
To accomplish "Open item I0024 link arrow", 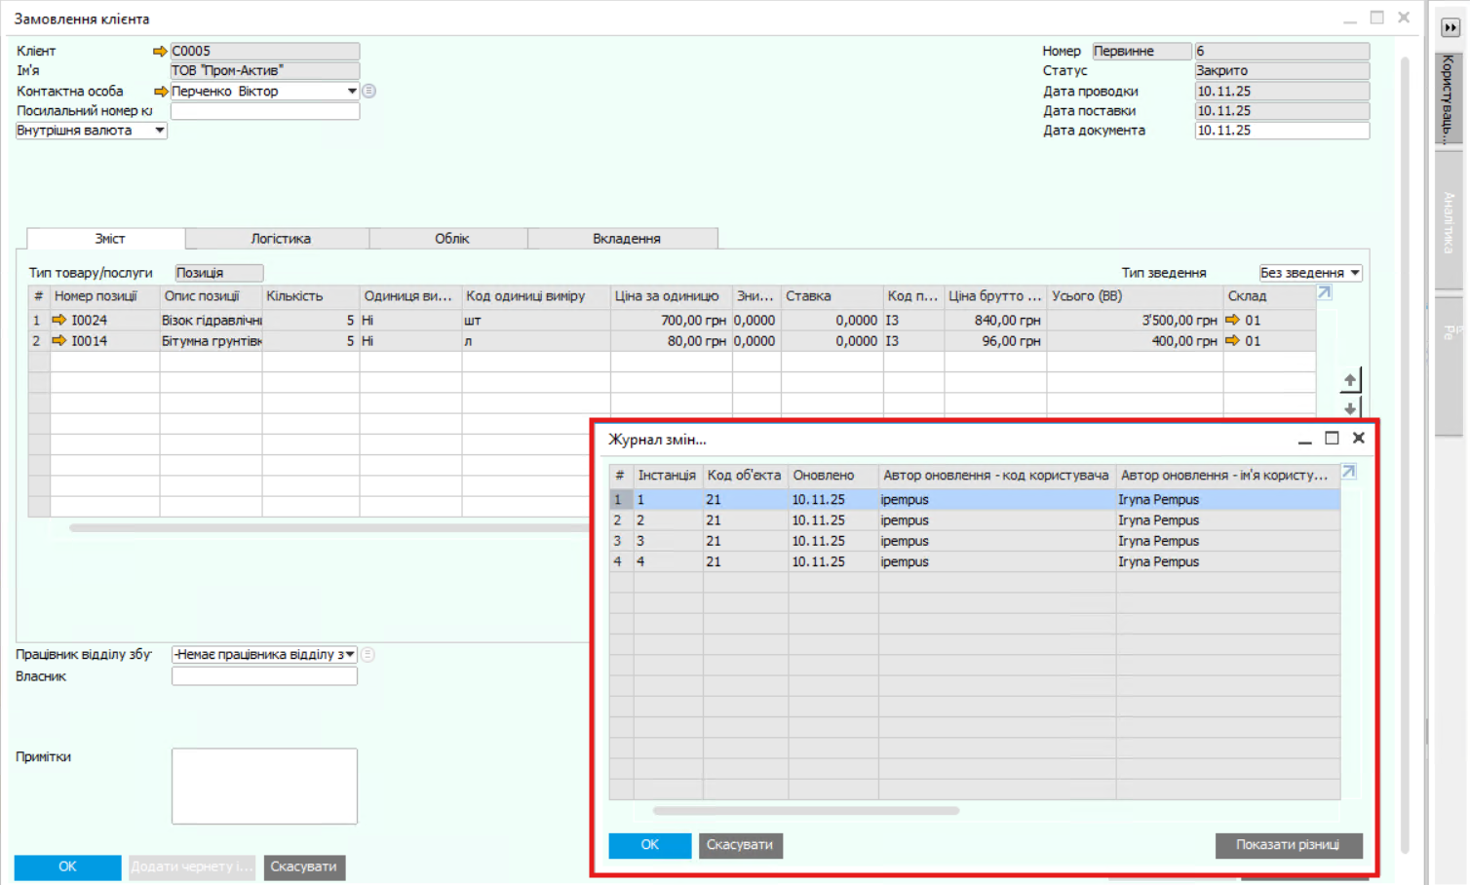I will (58, 320).
